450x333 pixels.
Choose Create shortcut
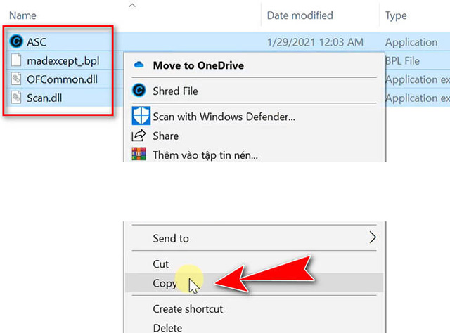(255, 308)
